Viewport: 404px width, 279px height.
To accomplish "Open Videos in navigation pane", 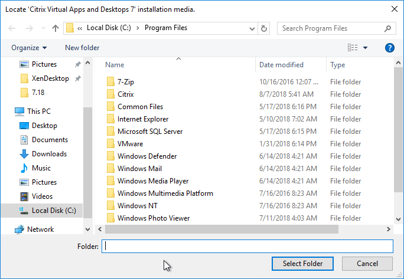I will 42,196.
